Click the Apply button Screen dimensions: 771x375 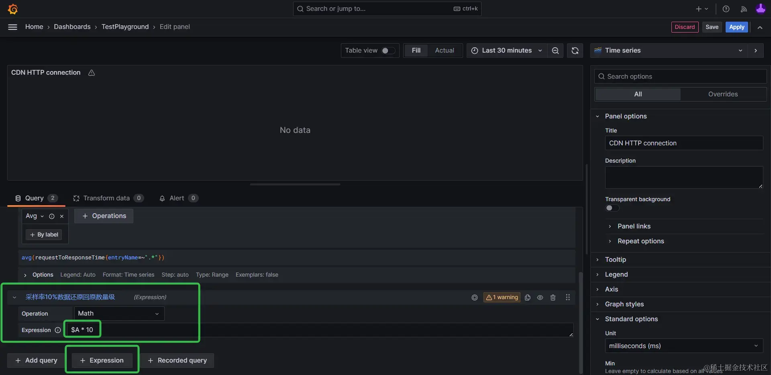[x=736, y=27]
